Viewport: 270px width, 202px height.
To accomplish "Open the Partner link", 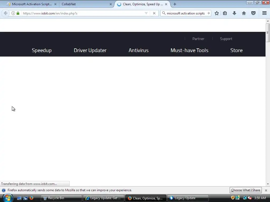I will 198,39.
